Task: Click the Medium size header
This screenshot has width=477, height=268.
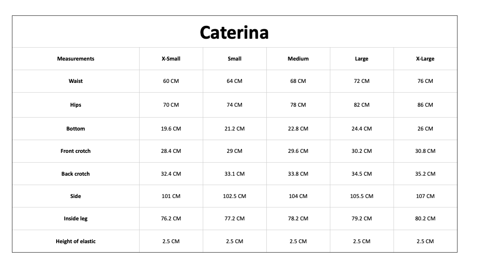Action: [298, 59]
